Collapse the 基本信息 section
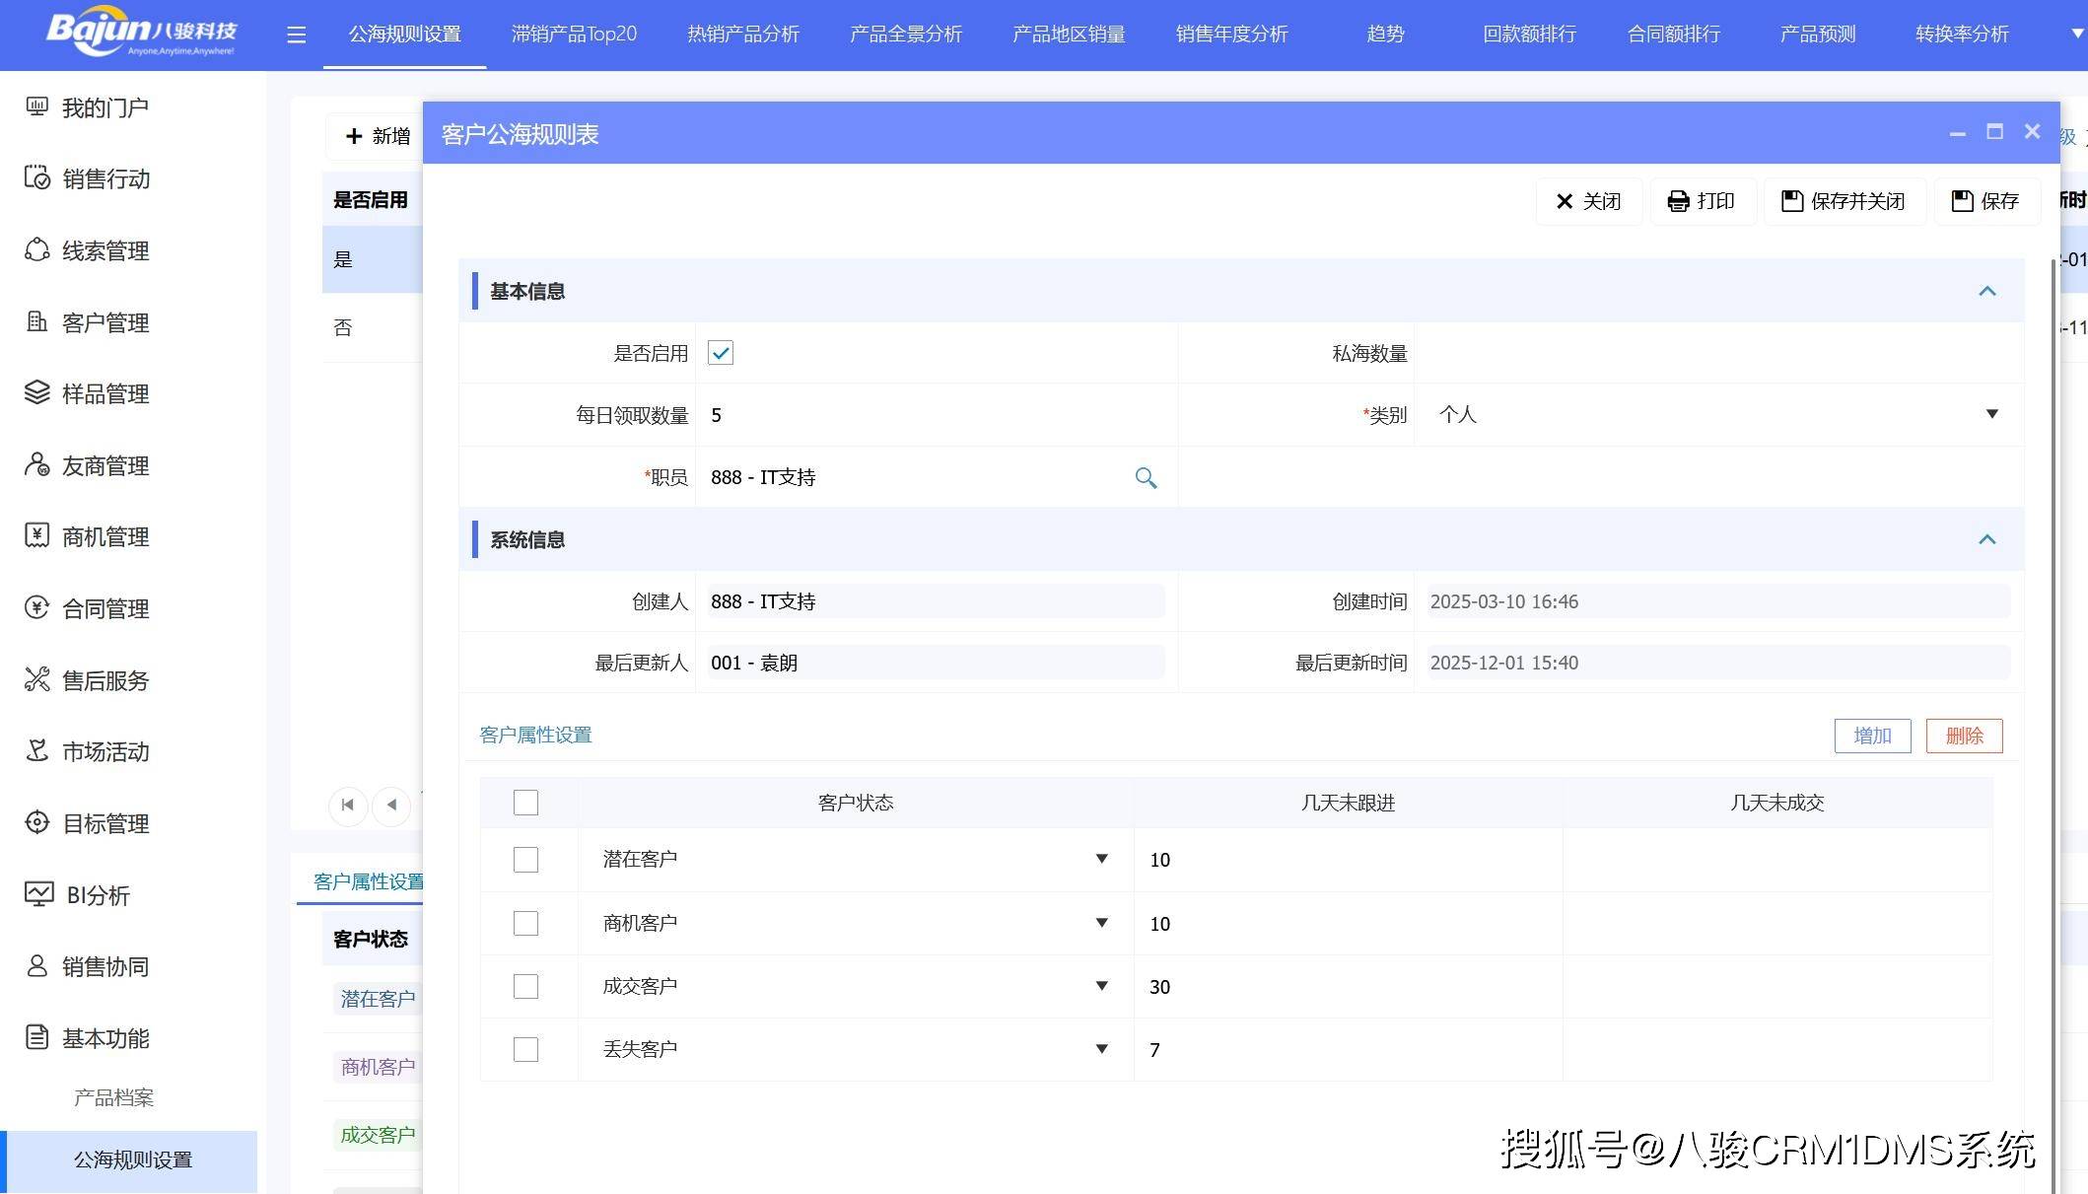2088x1194 pixels. point(1986,292)
